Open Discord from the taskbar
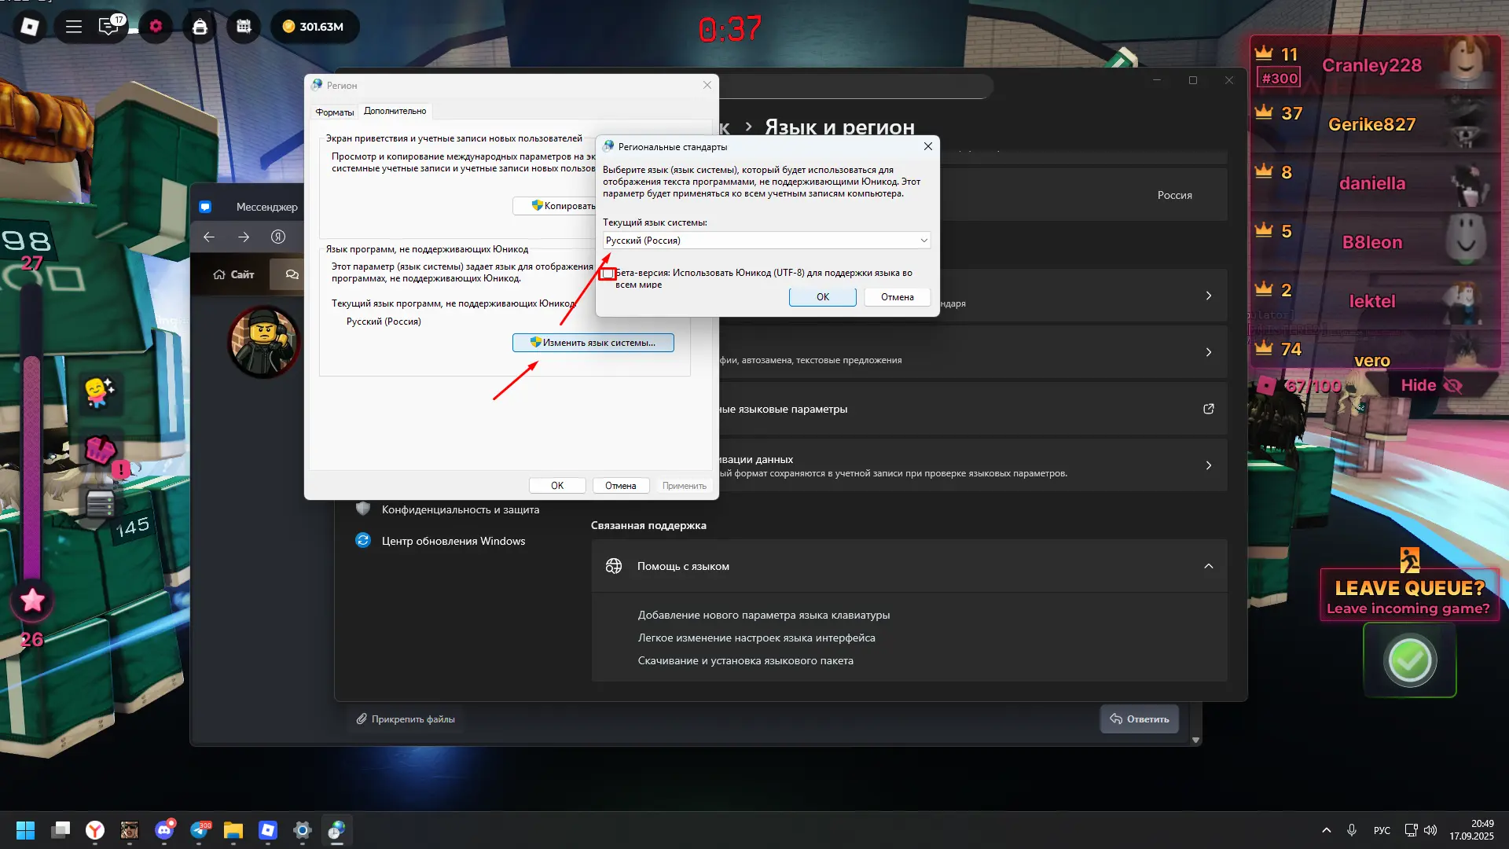Screen dimensions: 1509x849 (164, 830)
